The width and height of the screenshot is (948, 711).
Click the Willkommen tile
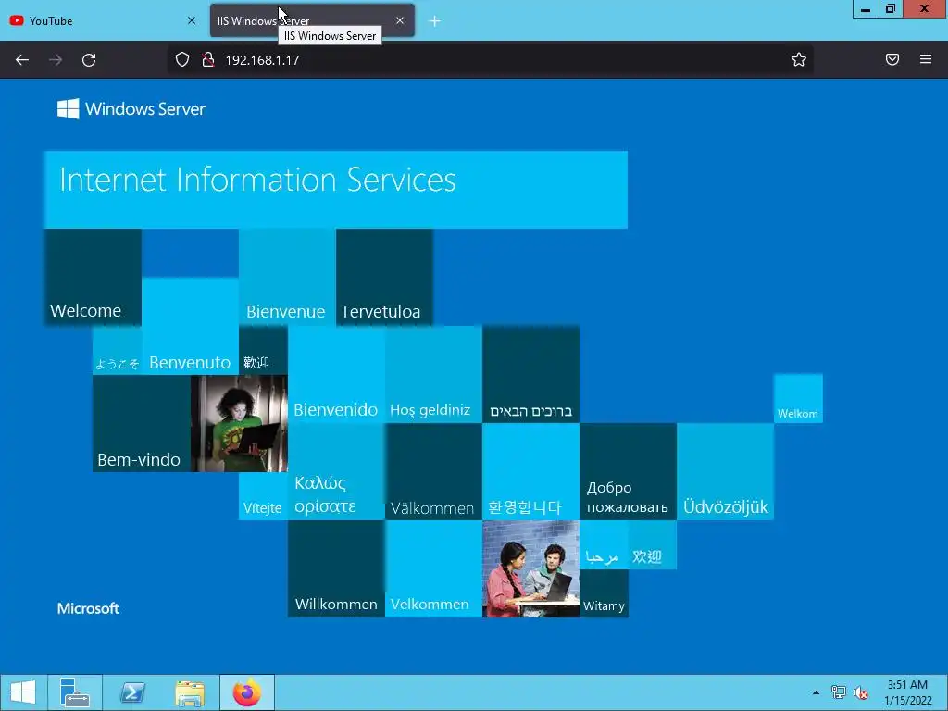pyautogui.click(x=336, y=569)
